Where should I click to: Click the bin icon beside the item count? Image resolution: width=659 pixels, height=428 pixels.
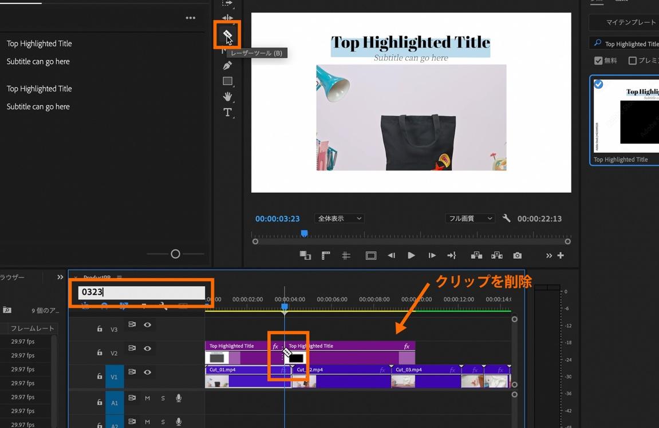point(7,310)
